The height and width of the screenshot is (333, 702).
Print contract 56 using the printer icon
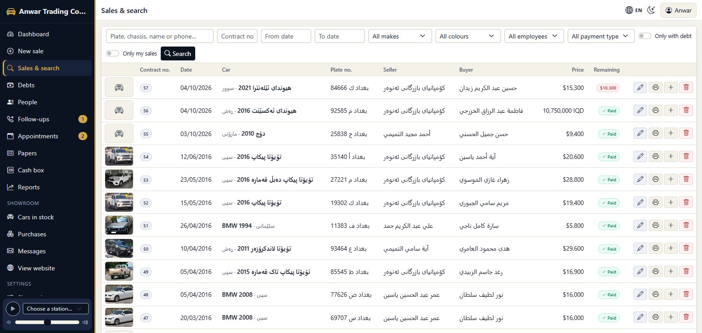(655, 111)
